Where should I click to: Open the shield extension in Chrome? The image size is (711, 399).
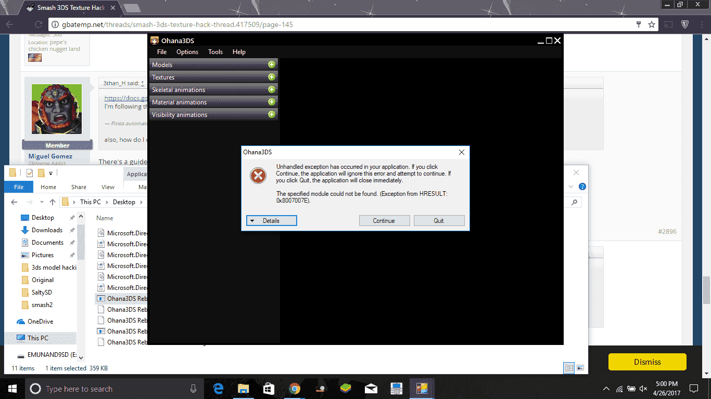pyautogui.click(x=685, y=24)
